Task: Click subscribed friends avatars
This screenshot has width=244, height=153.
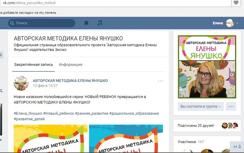Action: 230,125
